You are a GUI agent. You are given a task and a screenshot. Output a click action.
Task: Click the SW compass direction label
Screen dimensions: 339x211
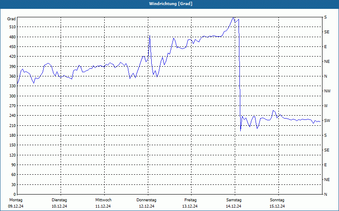point(327,121)
